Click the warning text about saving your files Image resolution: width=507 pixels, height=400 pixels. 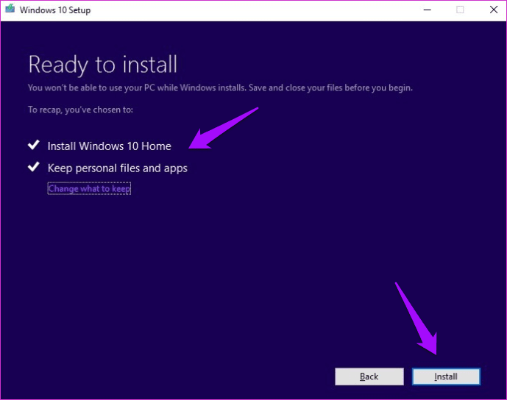pyautogui.click(x=220, y=88)
